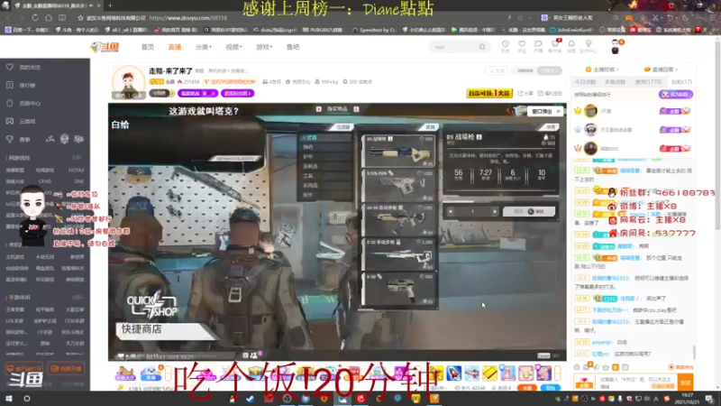
Task: Open 主播投稿 expander link
Action: click(602, 69)
